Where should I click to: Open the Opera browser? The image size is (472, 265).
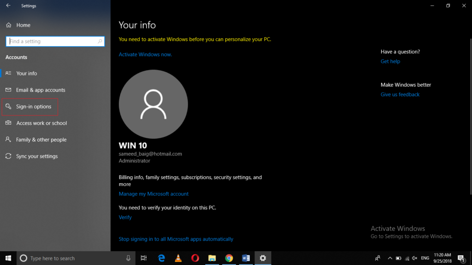point(195,258)
